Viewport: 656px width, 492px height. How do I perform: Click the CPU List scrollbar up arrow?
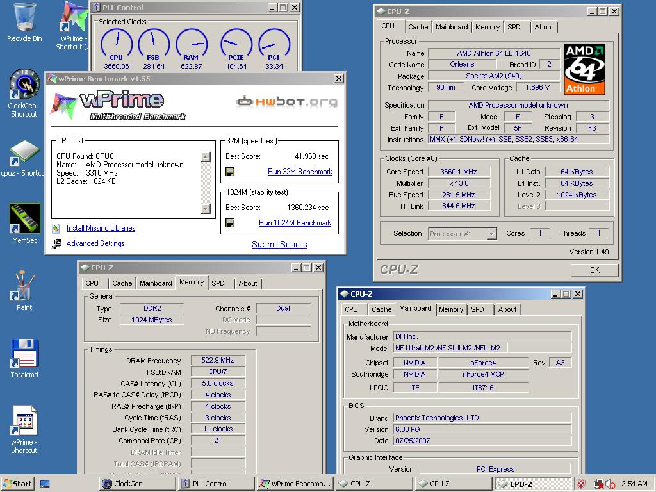pyautogui.click(x=206, y=157)
